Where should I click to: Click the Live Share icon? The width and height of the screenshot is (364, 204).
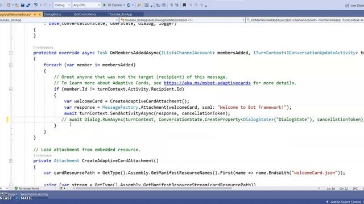pyautogui.click(x=348, y=5)
